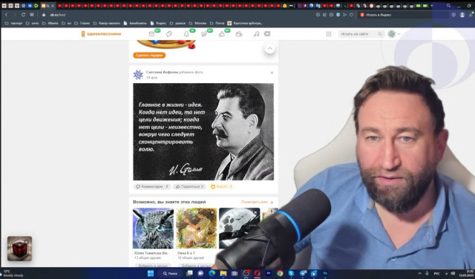Open messages envelope icon in Odnoklassniki header
The image size is (475, 279).
pos(151,34)
